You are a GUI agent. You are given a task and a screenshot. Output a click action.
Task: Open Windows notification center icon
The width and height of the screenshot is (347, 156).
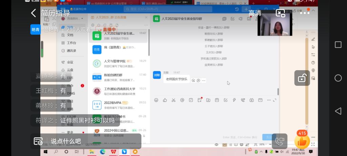pyautogui.click(x=311, y=152)
